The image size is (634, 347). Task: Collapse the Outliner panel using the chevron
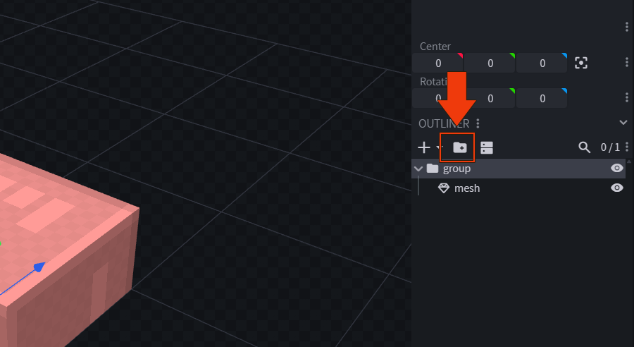click(623, 123)
